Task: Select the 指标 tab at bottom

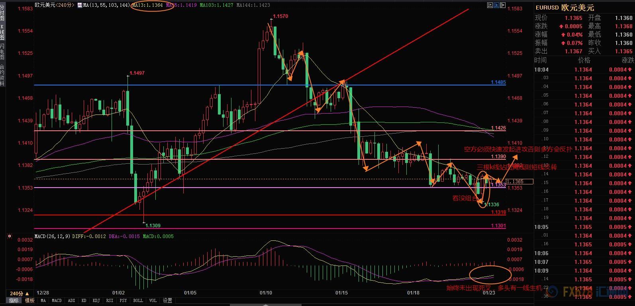Action: click(x=14, y=301)
